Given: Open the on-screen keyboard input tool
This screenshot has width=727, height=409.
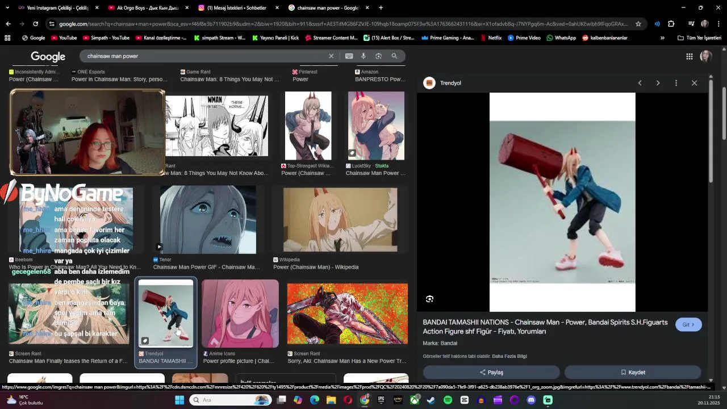Looking at the screenshot, I should pos(349,56).
